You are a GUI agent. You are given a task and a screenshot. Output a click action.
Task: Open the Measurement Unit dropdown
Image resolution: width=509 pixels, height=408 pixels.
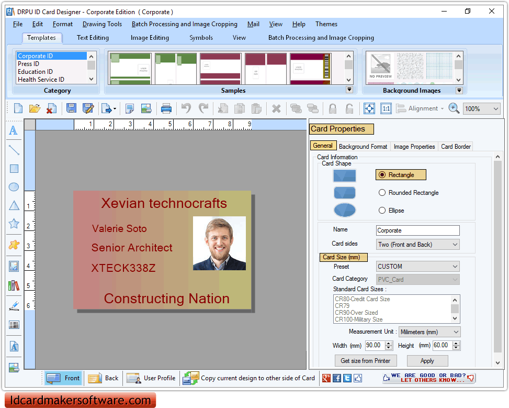(429, 332)
